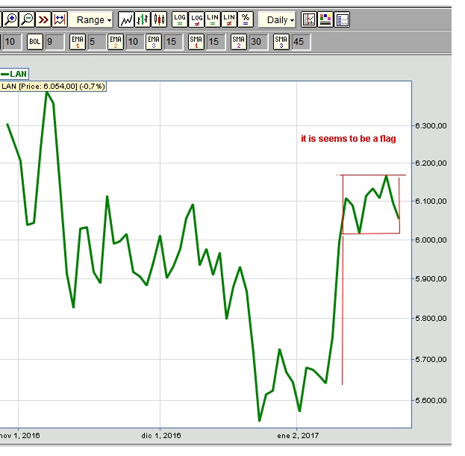Viewport: 465px width, 456px height.
Task: Click the fit-range horizontal arrows chart icon
Action: (60, 19)
